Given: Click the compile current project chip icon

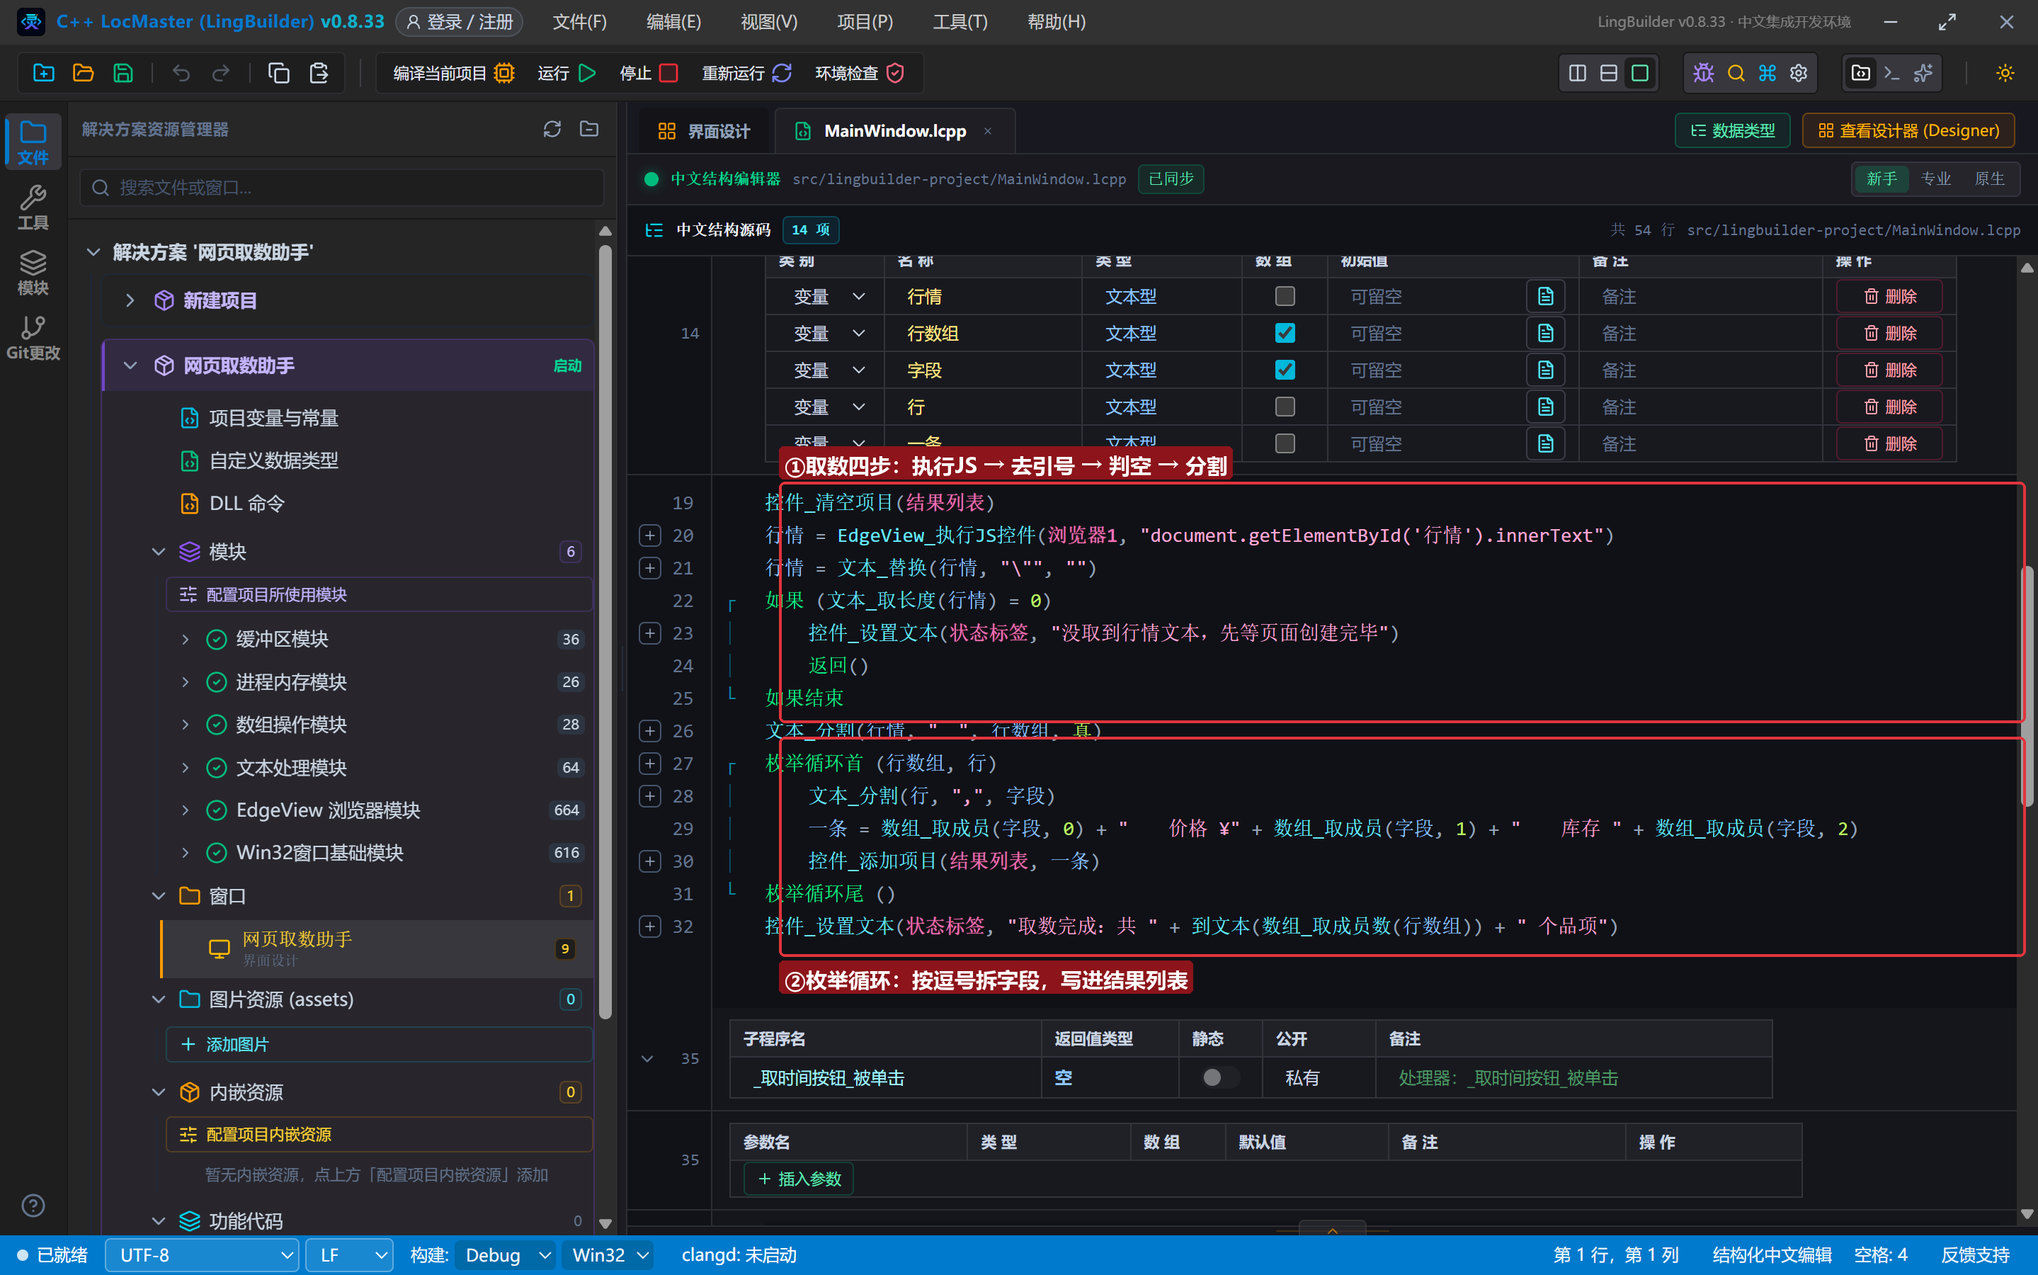Looking at the screenshot, I should 504,74.
